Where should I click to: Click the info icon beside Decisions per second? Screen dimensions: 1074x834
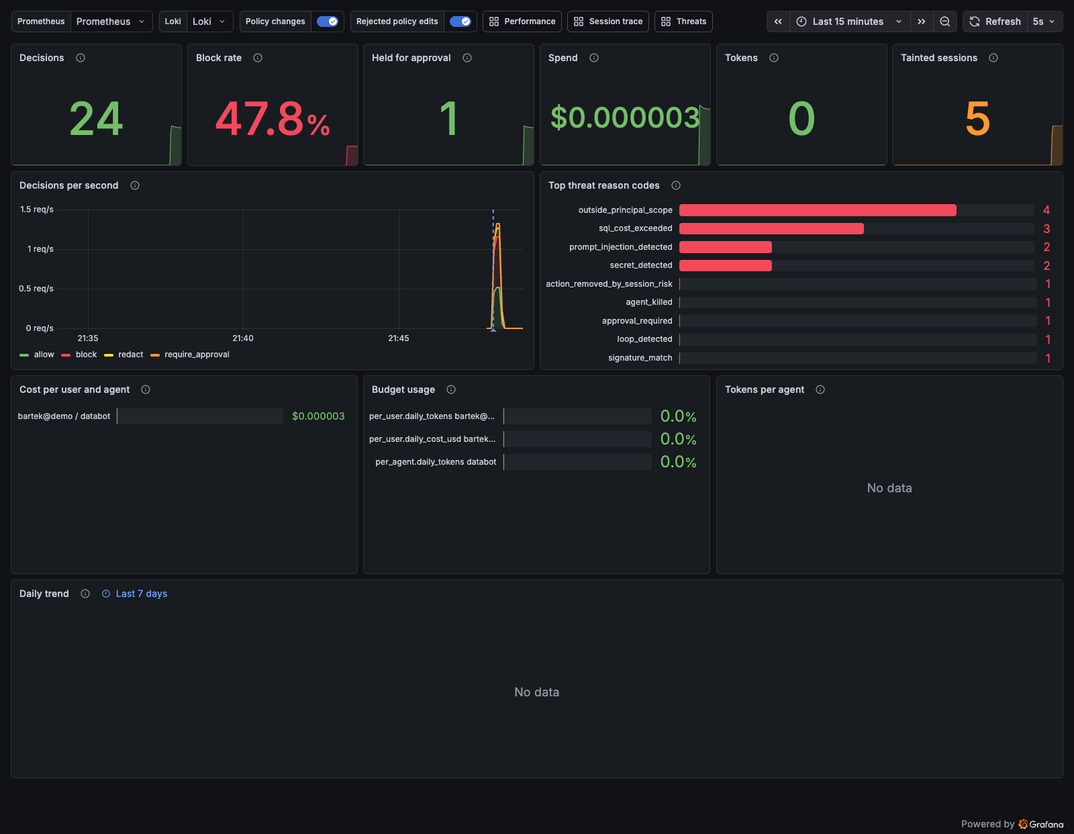pyautogui.click(x=135, y=185)
